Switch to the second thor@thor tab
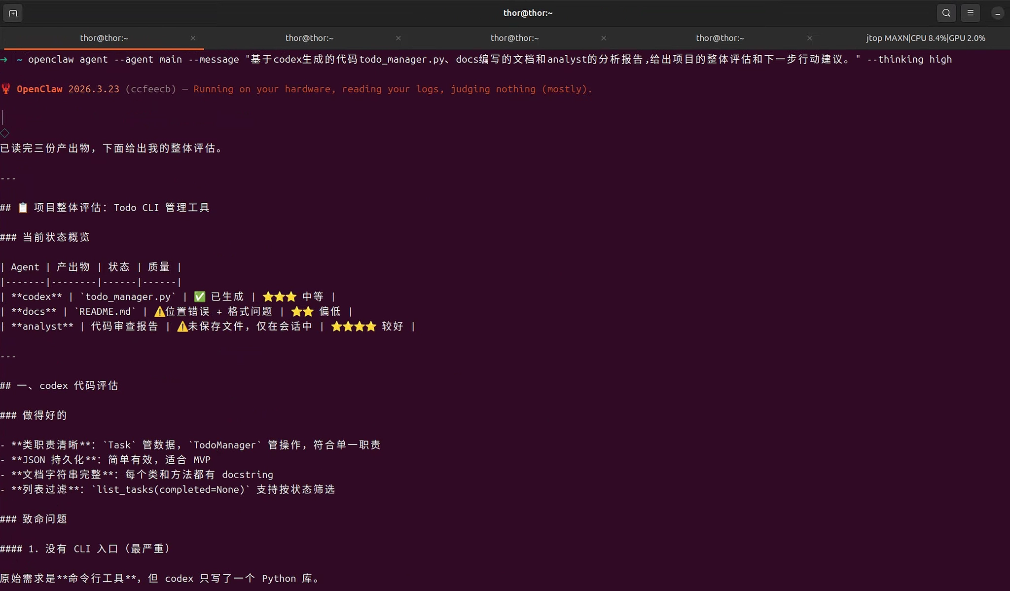The height and width of the screenshot is (591, 1010). (x=309, y=38)
